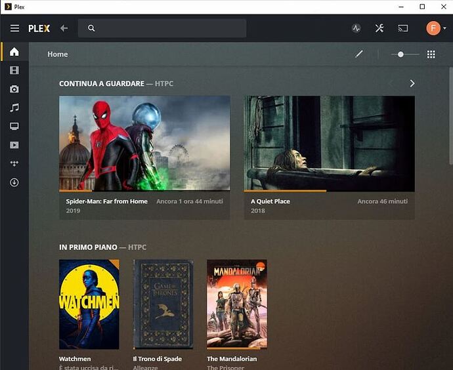Open the Tidal sidebar icon
Screen dimensions: 453x370
coord(14,163)
